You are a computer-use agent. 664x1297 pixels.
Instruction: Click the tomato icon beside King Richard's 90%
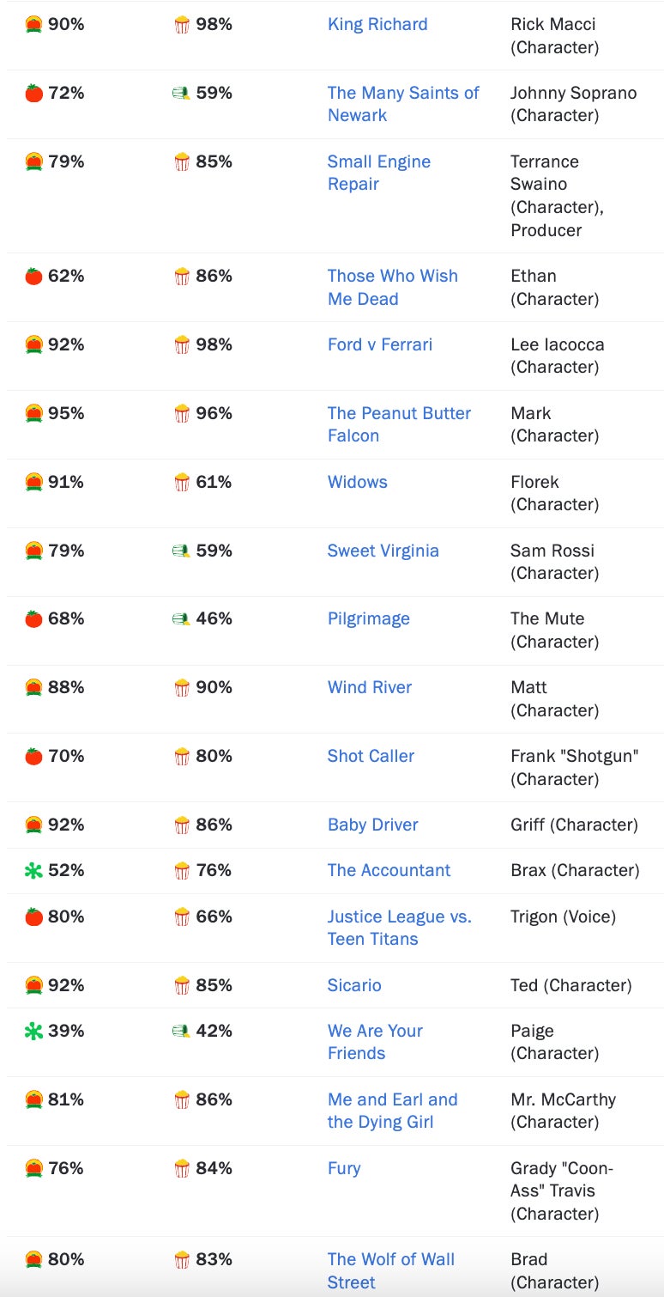pos(33,25)
